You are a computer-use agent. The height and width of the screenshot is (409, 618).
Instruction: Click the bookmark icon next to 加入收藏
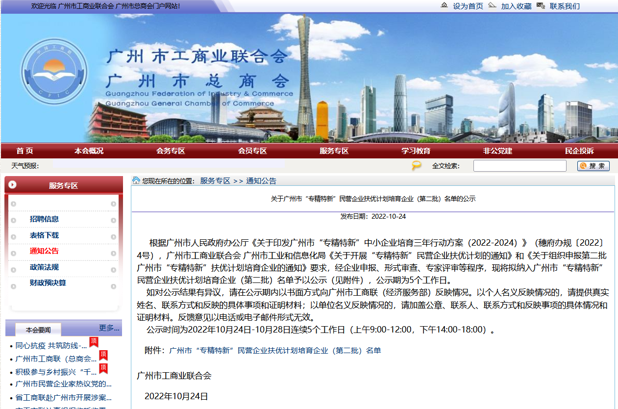(492, 6)
